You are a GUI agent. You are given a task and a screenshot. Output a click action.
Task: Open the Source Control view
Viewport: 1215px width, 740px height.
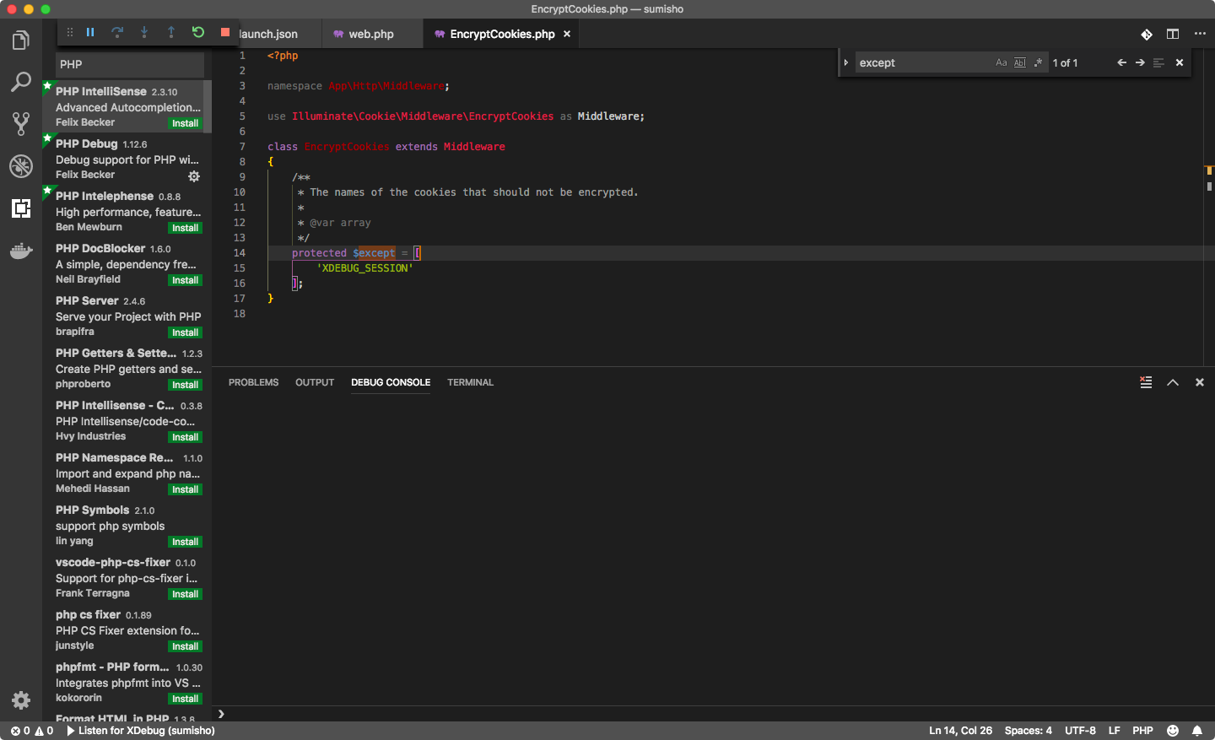click(x=20, y=123)
